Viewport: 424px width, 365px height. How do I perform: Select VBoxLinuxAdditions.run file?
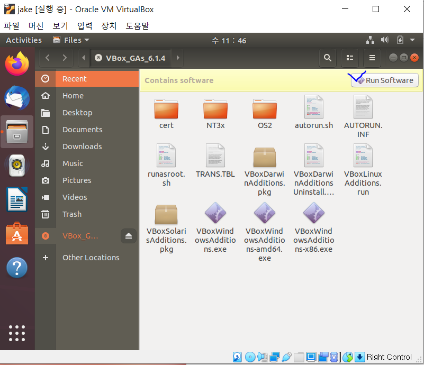(363, 170)
